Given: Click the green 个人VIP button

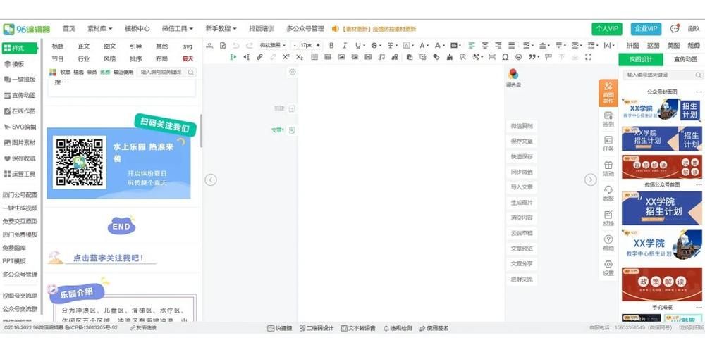Looking at the screenshot, I should coord(606,29).
